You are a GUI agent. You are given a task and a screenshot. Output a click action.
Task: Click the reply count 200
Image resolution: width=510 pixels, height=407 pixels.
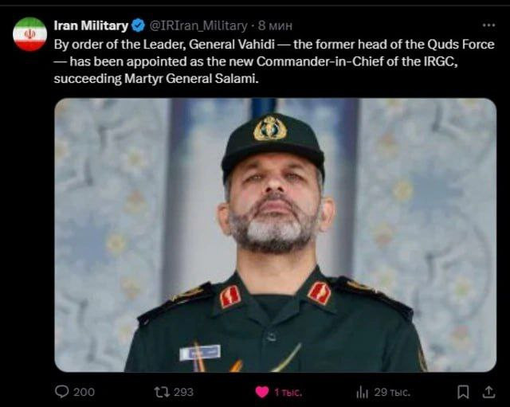click(x=84, y=392)
